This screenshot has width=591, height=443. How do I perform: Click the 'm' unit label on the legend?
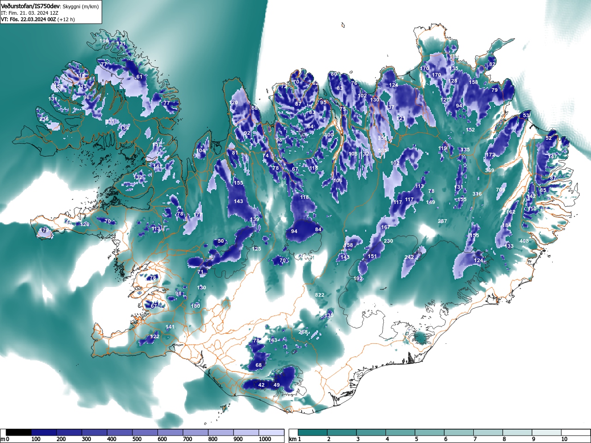(x=3, y=439)
